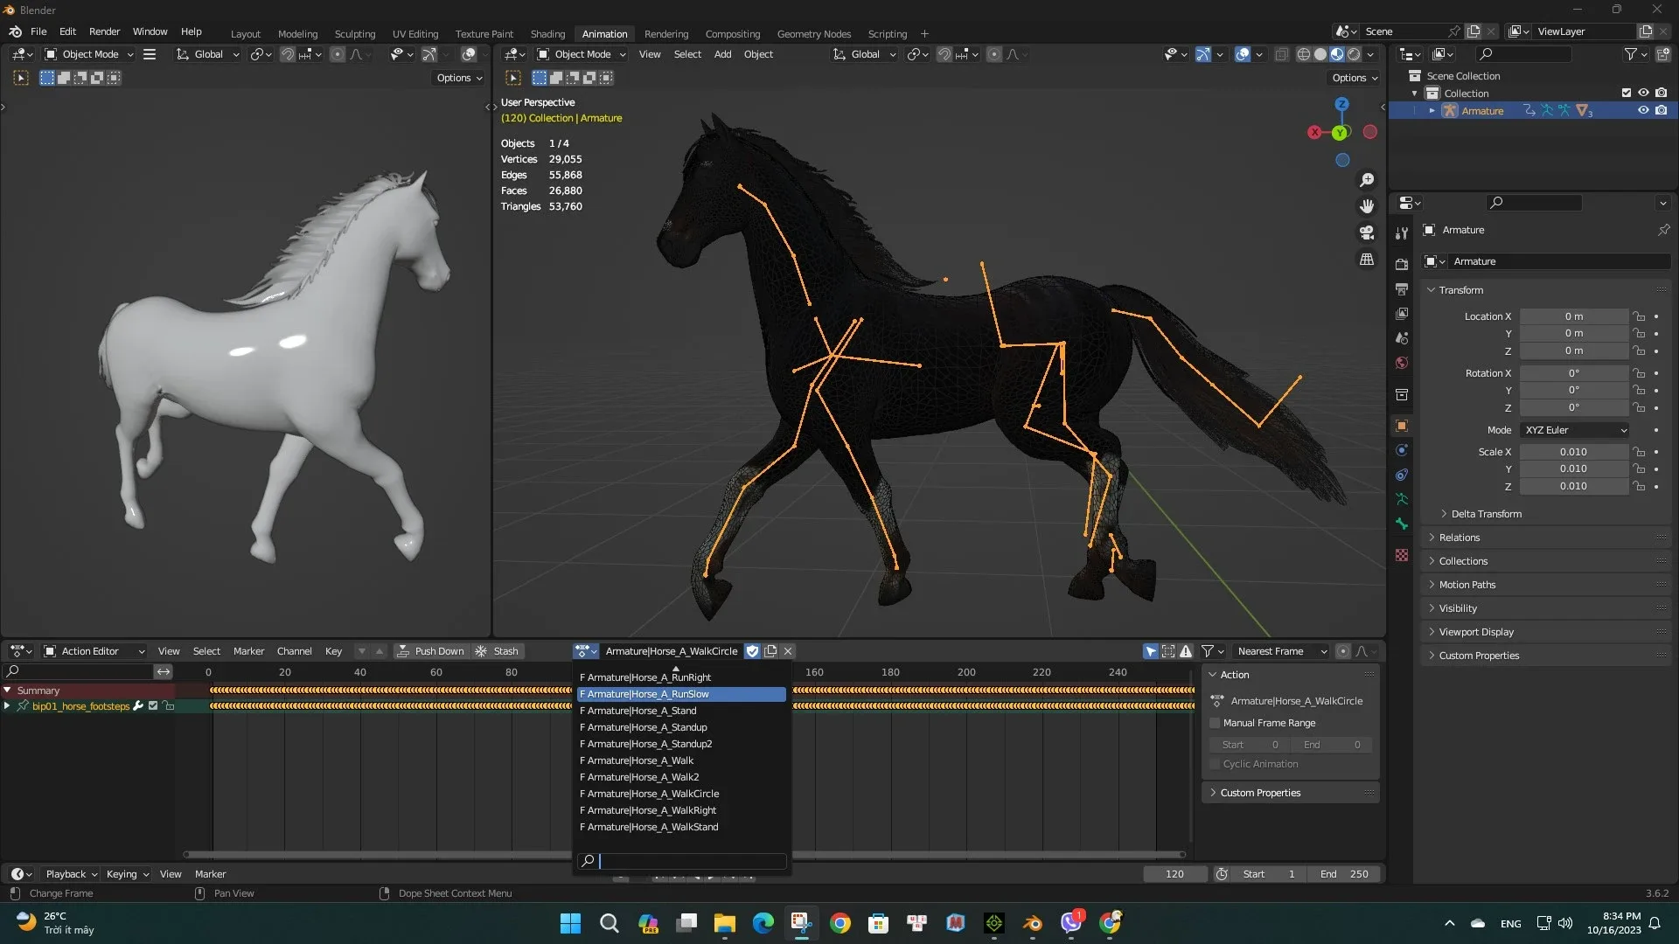Click the Push Down button
The height and width of the screenshot is (944, 1679).
coord(430,651)
